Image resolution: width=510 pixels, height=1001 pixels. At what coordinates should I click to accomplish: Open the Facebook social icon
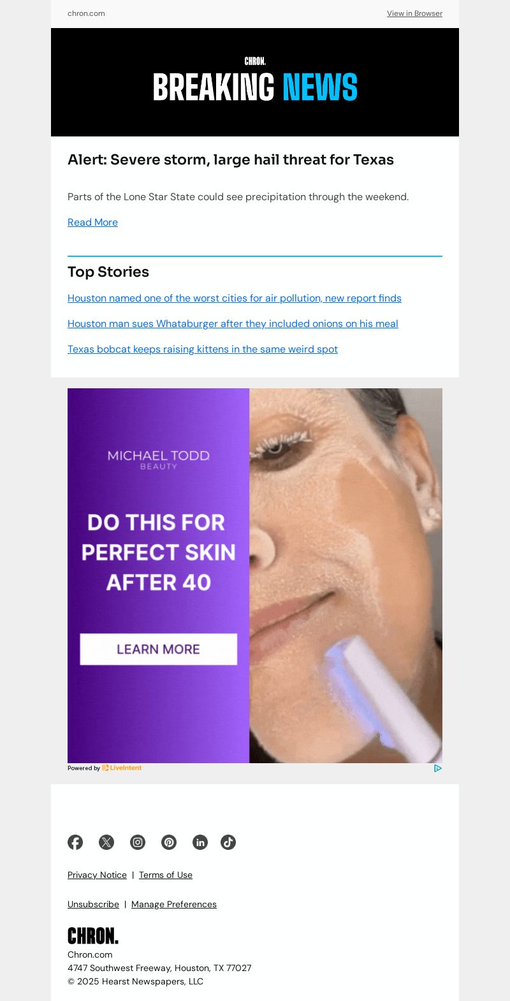point(75,842)
